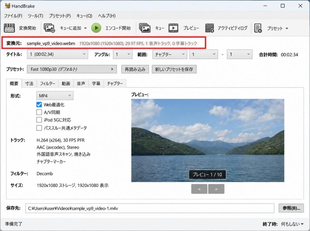
Task: Expand the プリセット toolbar dropdown arrow
Action: point(287,29)
